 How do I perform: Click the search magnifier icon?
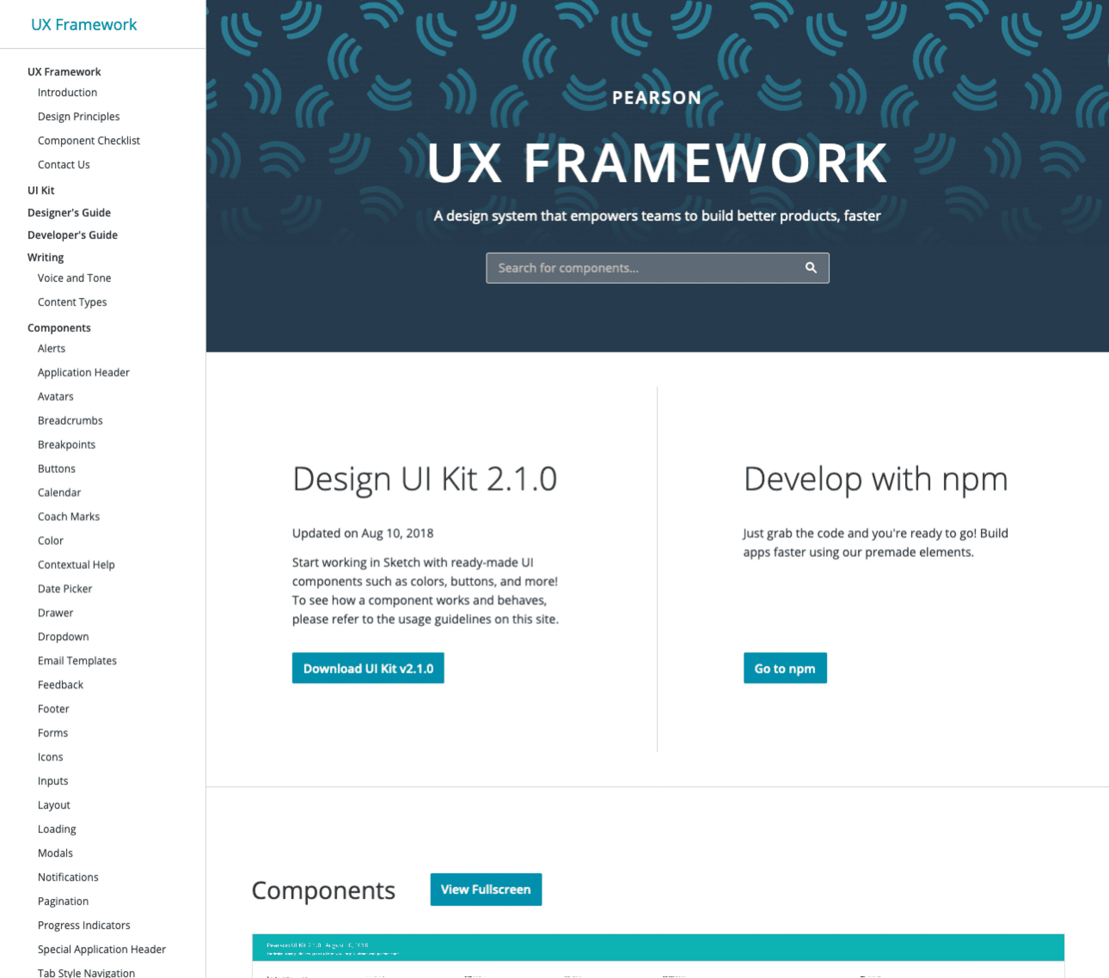click(x=811, y=268)
